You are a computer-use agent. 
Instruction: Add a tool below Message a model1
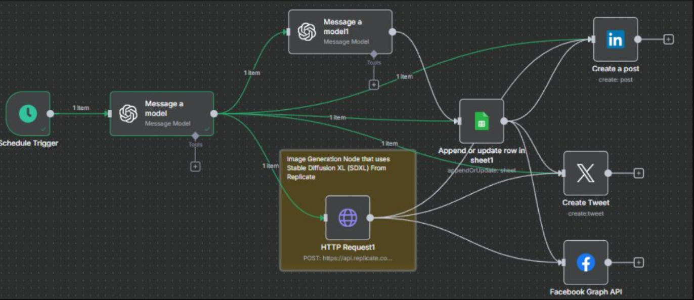(x=374, y=84)
